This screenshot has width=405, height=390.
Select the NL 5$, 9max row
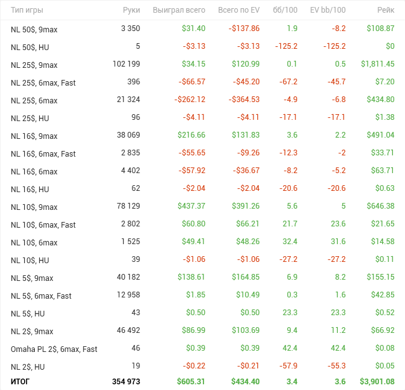pos(32,278)
